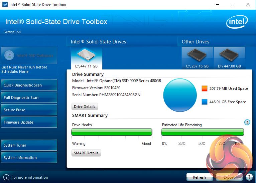This screenshot has width=256, height=183.
Task: Select the E:\ 447.11 GB Intel SSD icon
Action: 87,58
